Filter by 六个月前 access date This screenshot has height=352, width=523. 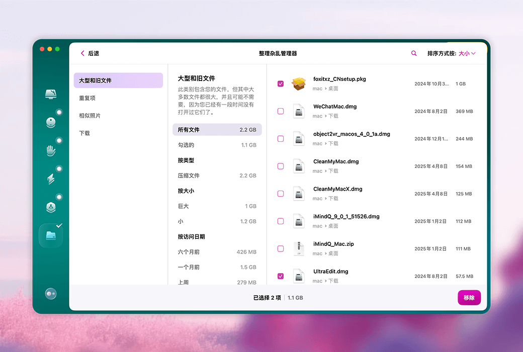[x=217, y=252]
